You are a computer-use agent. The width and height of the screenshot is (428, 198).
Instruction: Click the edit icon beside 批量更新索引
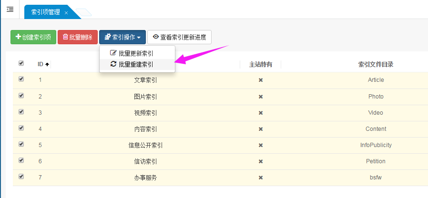pos(113,53)
